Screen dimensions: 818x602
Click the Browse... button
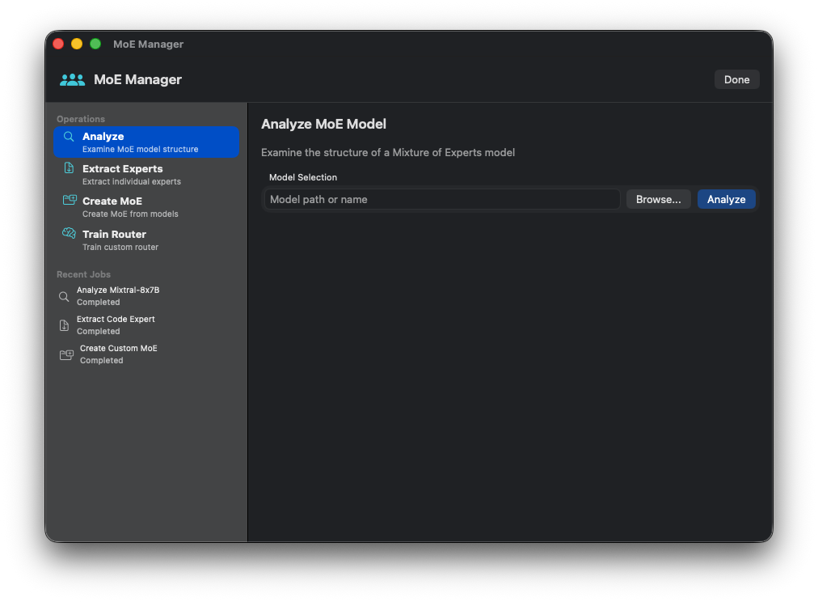click(658, 199)
